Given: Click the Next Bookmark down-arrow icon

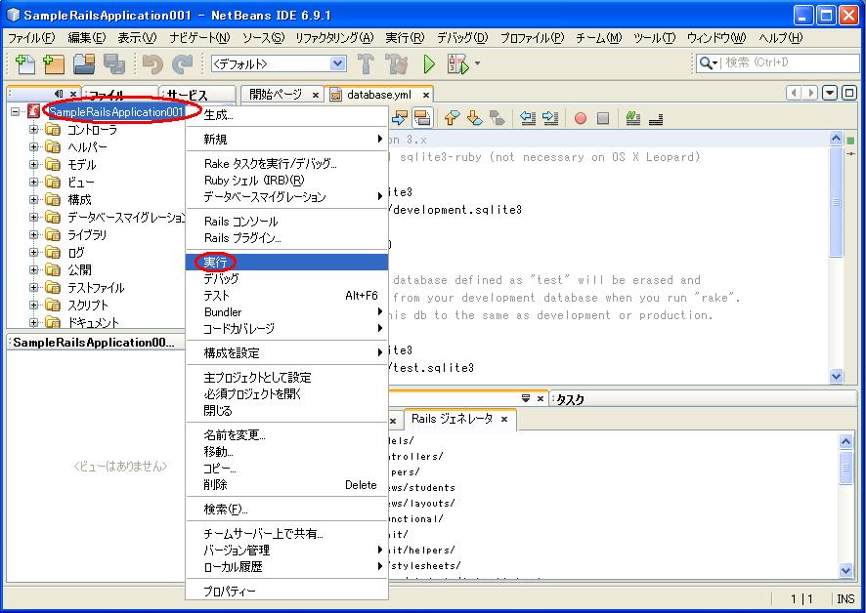Looking at the screenshot, I should pyautogui.click(x=474, y=117).
